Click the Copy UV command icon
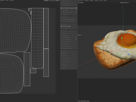 click(61, 51)
